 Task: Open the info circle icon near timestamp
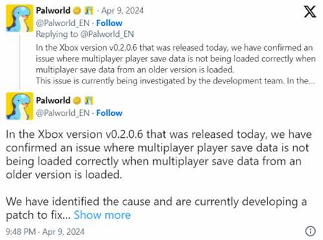point(310,231)
